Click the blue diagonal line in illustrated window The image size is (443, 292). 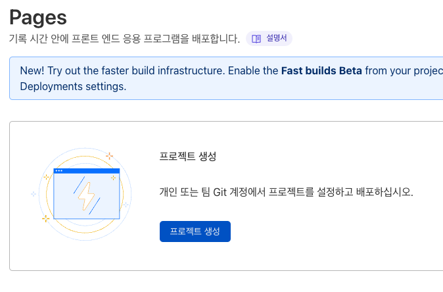click(x=78, y=183)
